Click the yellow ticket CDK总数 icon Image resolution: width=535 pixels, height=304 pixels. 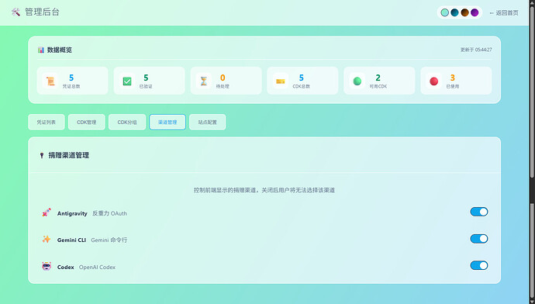(x=281, y=81)
